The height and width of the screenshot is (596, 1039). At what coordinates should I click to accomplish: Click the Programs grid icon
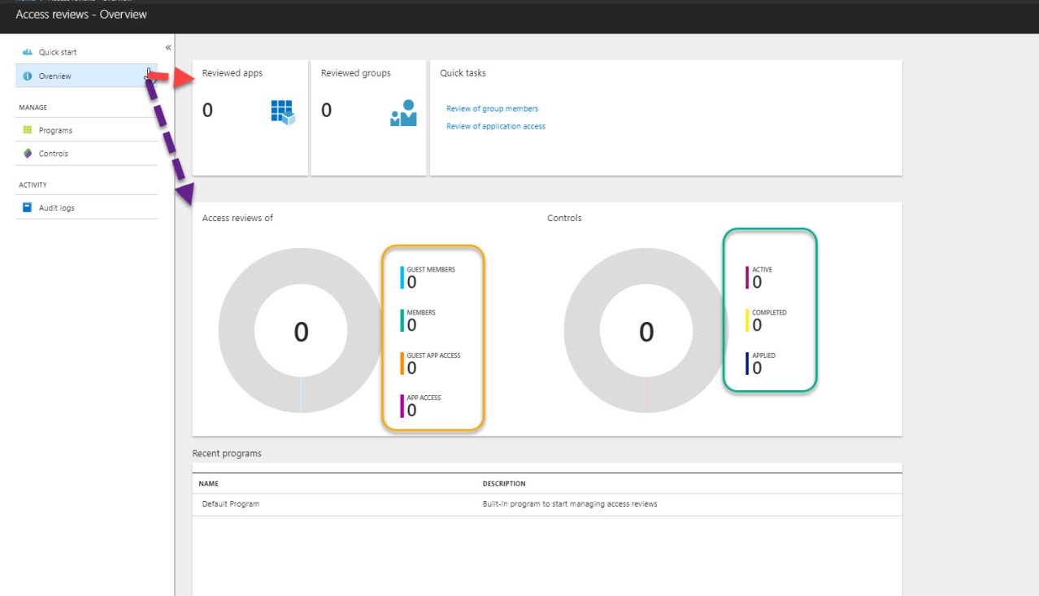pyautogui.click(x=27, y=130)
